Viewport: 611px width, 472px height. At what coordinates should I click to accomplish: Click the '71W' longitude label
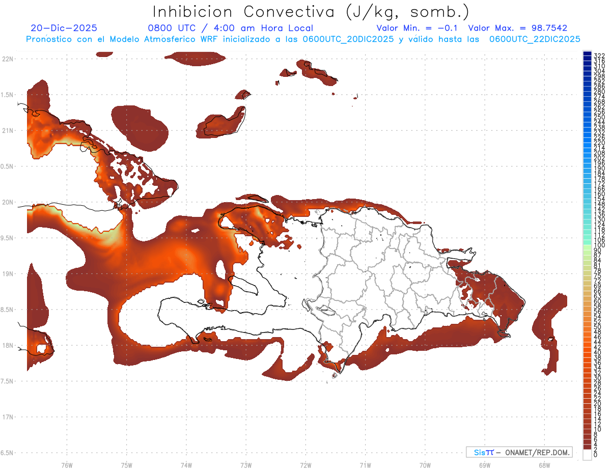[365, 465]
